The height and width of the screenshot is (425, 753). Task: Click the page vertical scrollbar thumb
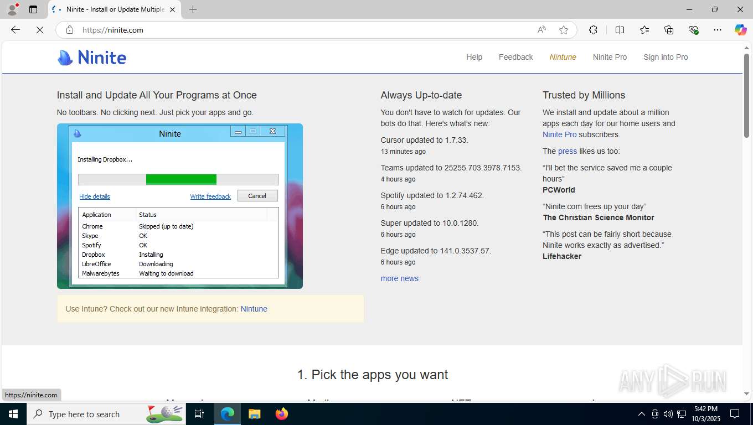(x=746, y=95)
